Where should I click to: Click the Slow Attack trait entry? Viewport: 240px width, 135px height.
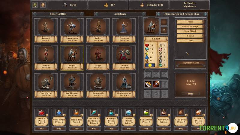tap(190, 31)
